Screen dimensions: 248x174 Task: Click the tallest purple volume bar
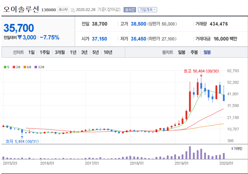(x=190, y=153)
